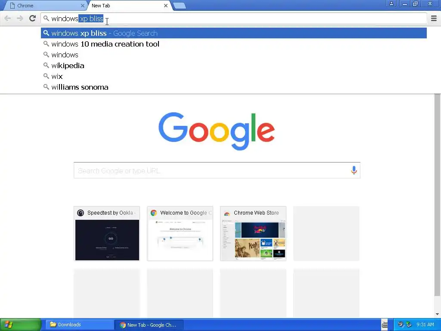The image size is (441, 331).
Task: Click the search icon beside 'wix' suggestion
Action: coord(46,76)
